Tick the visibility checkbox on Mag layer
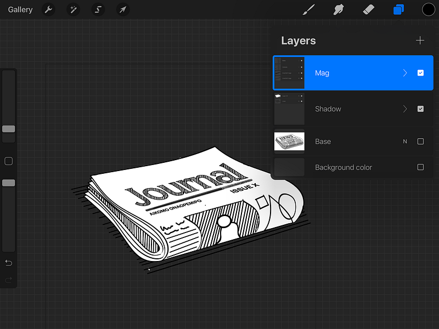Image resolution: width=439 pixels, height=329 pixels. click(x=420, y=72)
